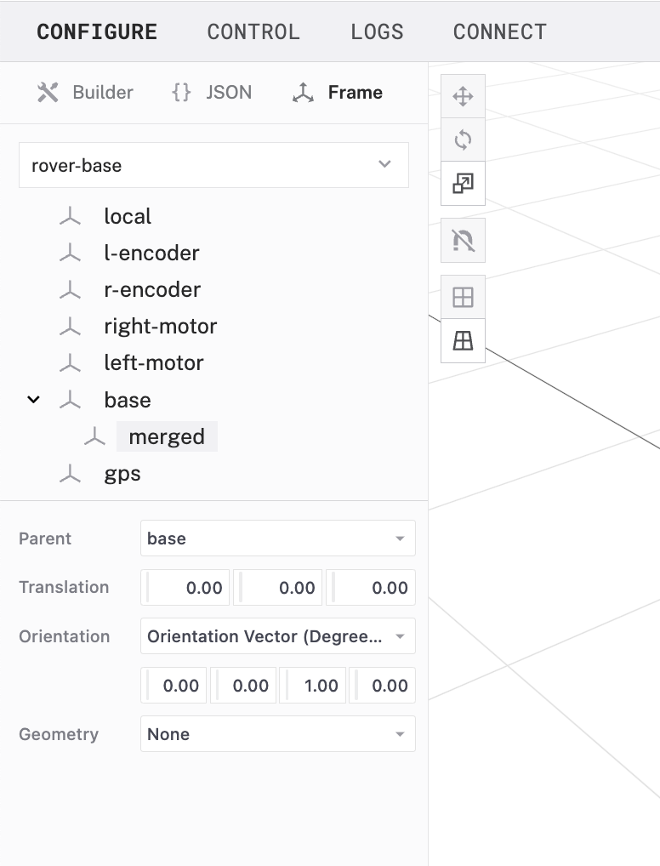Open the rover-base selector dropdown
The width and height of the screenshot is (660, 866).
pyautogui.click(x=213, y=165)
